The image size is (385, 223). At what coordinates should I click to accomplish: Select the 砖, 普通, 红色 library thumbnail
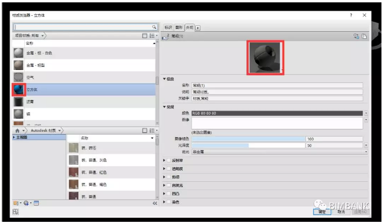pos(74,172)
